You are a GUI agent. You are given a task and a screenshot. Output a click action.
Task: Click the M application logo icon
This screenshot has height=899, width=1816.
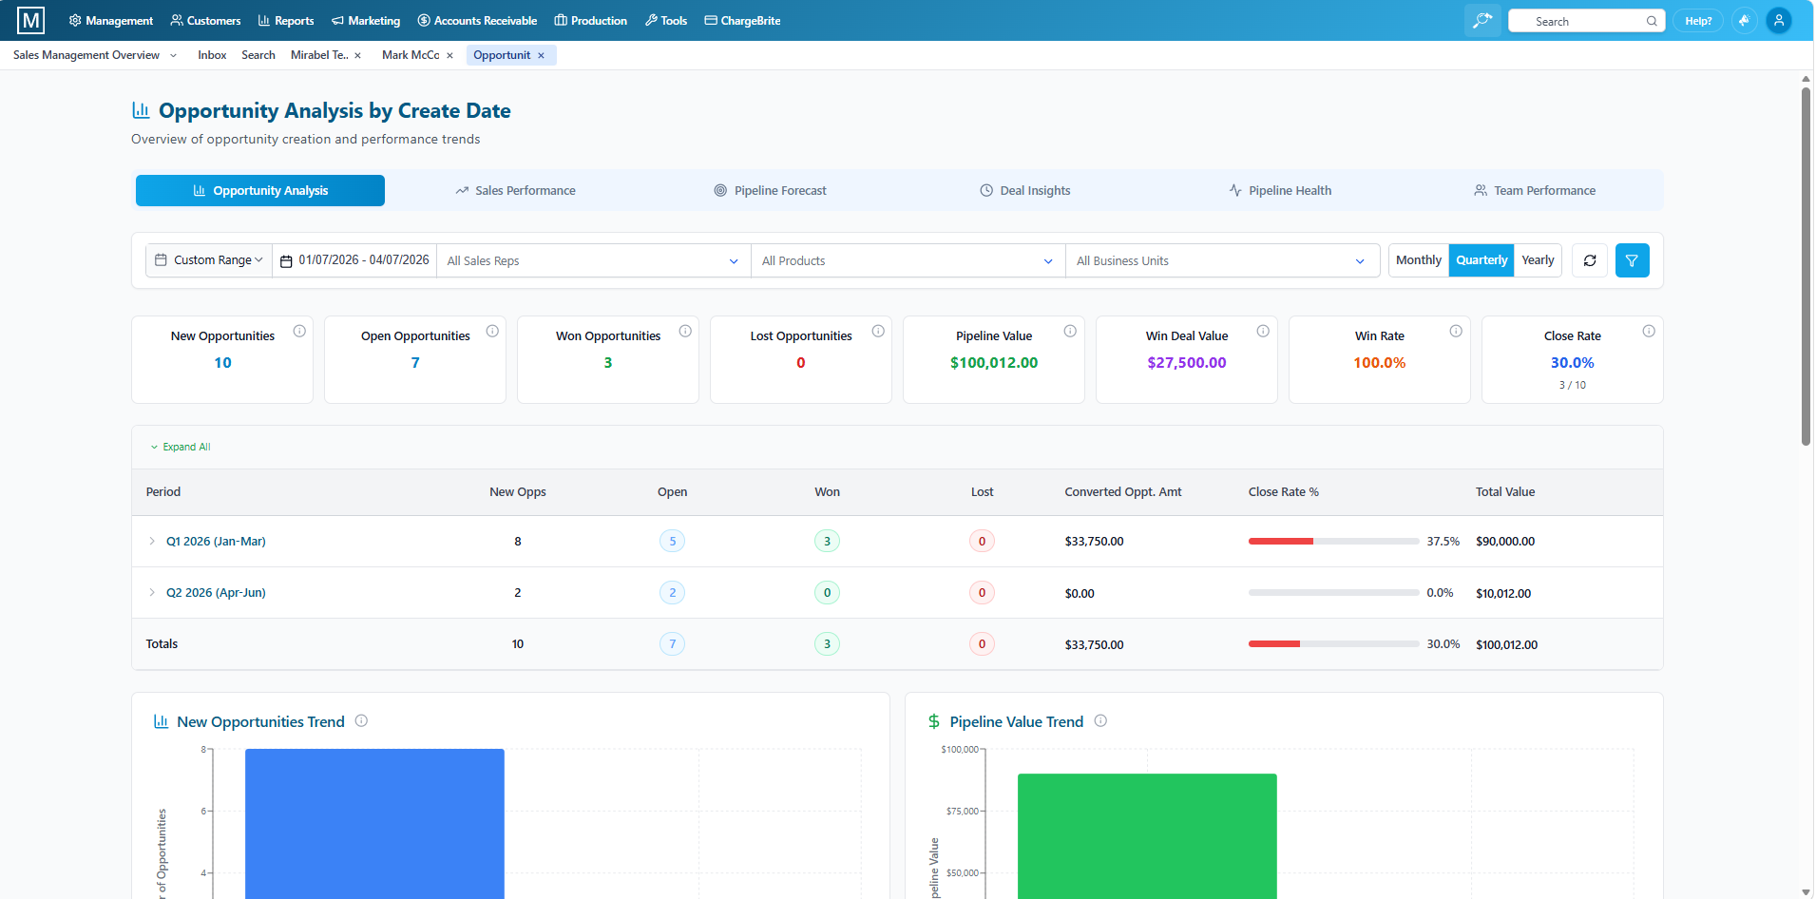[30, 20]
